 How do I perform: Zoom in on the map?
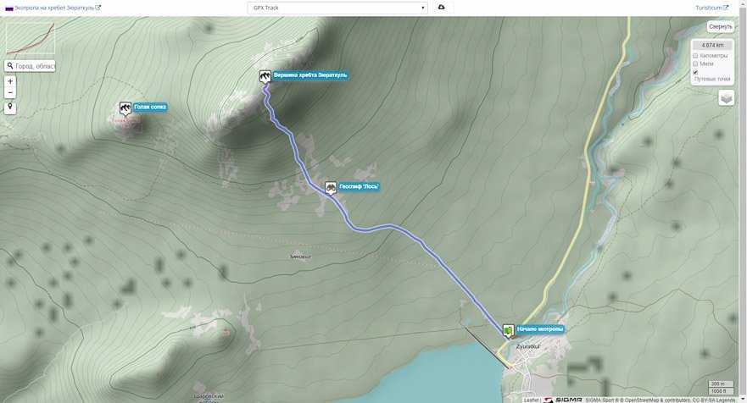pos(10,81)
